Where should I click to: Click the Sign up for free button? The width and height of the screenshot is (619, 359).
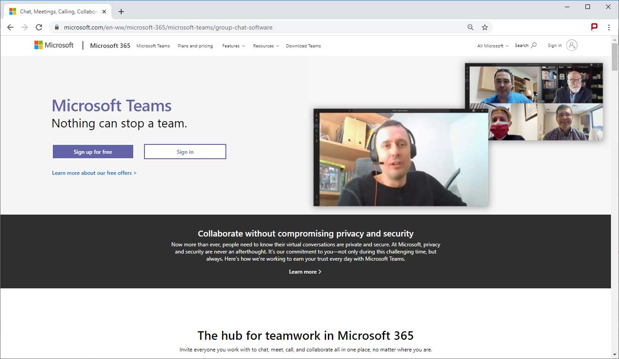[93, 152]
